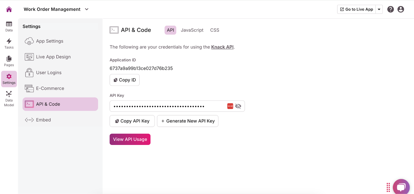Select User Logins in Settings menu
This screenshot has height=194, width=414.
coord(49,73)
